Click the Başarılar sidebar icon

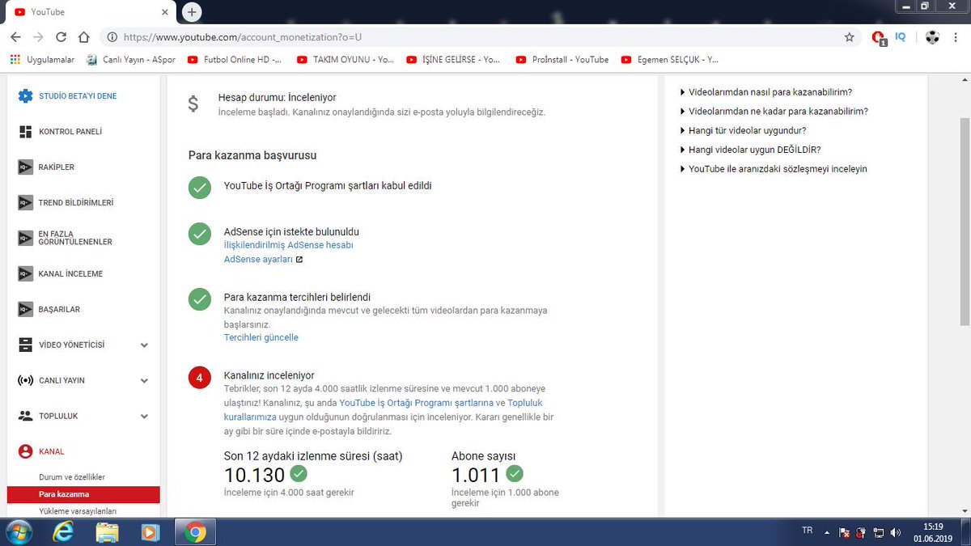click(25, 310)
